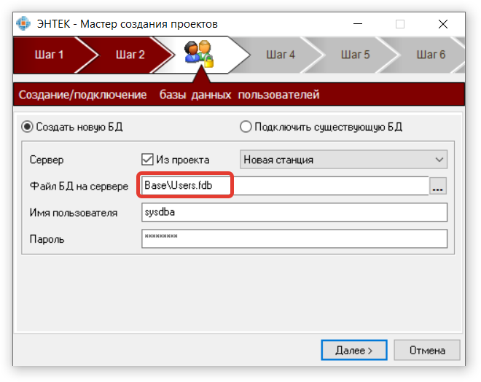Image resolution: width=481 pixels, height=382 pixels.
Task: Go to step Шаг 1
Action: (49, 55)
